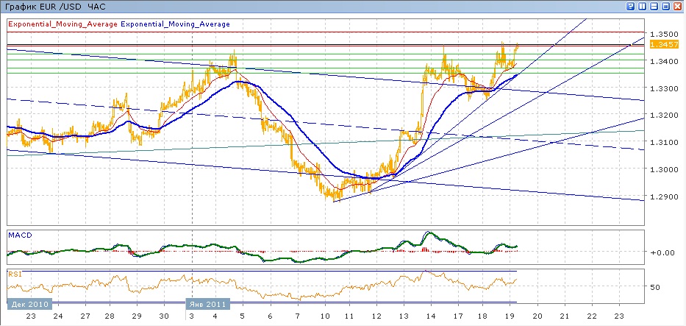Click the 1.2900 price axis label
Viewport: 686px width, 326px height.
pos(664,196)
